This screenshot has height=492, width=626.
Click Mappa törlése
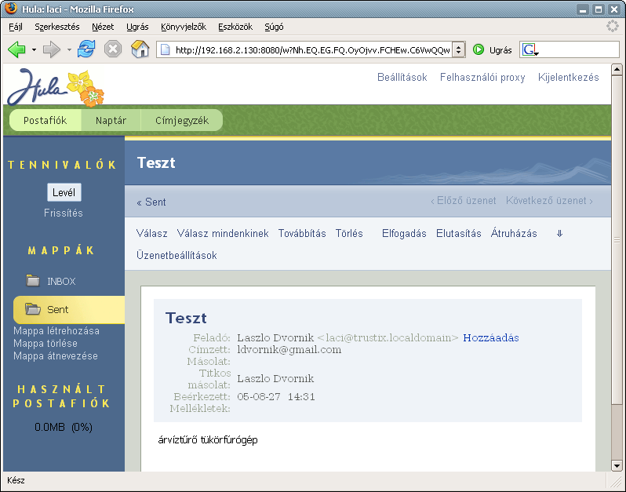point(45,343)
